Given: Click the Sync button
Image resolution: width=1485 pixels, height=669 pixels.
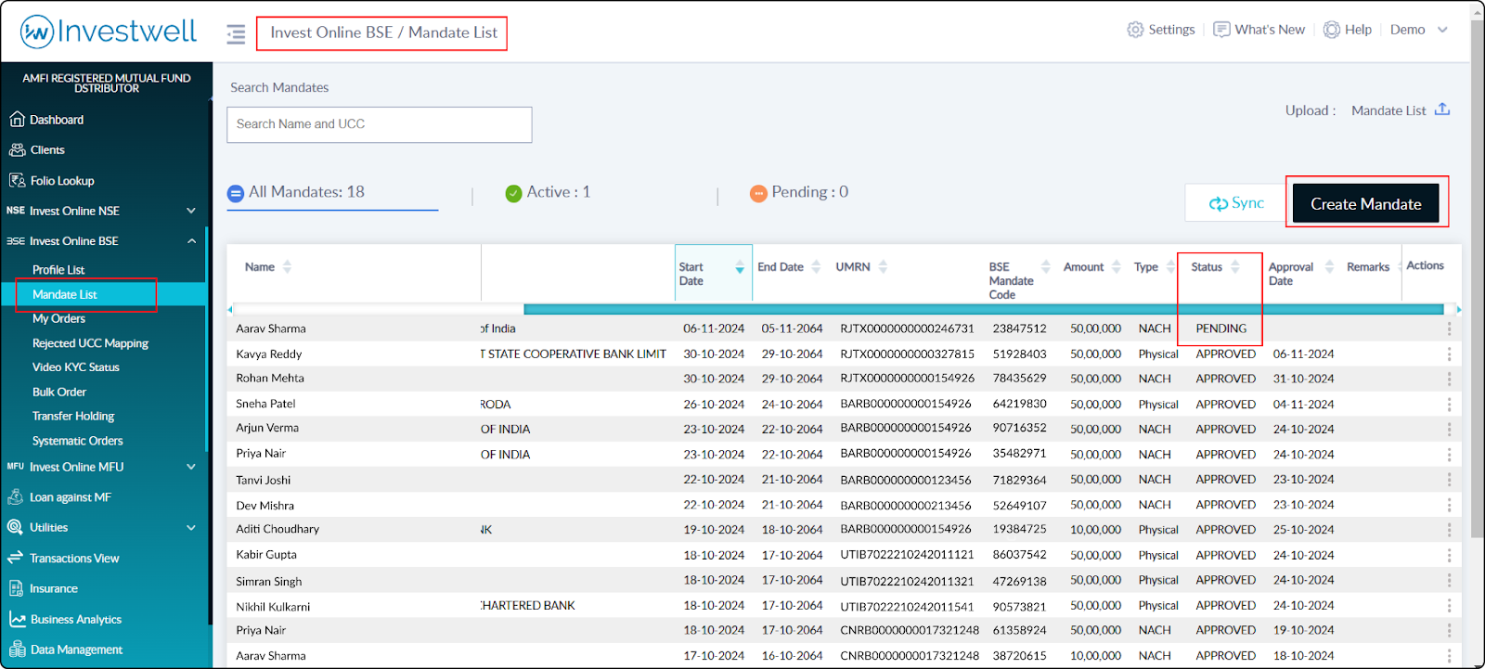Looking at the screenshot, I should (1235, 203).
